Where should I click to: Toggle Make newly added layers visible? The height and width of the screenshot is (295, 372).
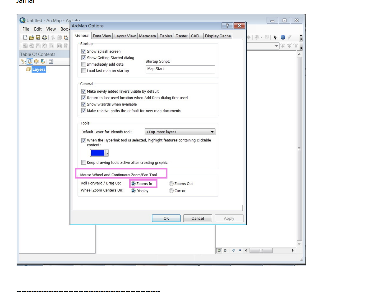[x=84, y=91]
